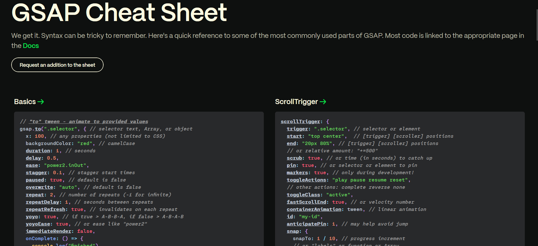Click the snap property link
The height and width of the screenshot is (246, 538).
point(293,231)
